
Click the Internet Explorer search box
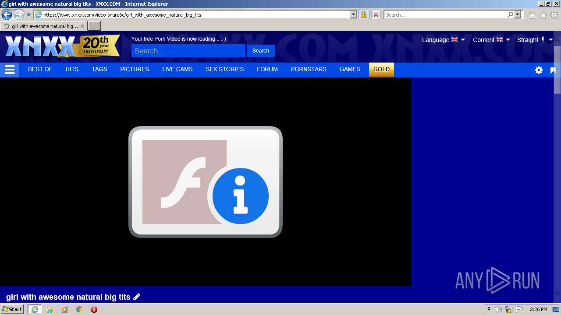tap(445, 14)
